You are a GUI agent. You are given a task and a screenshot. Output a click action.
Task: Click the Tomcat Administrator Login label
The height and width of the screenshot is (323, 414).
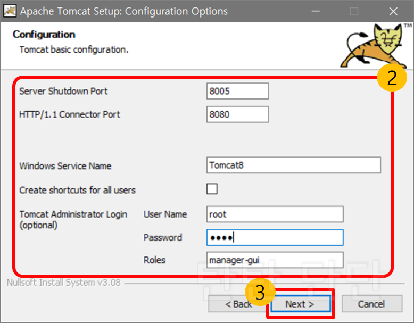pyautogui.click(x=73, y=219)
